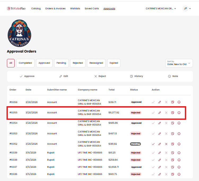Image resolution: width=199 pixels, height=181 pixels.
Task: Click the Reject button in toolbar
Action: (100, 76)
